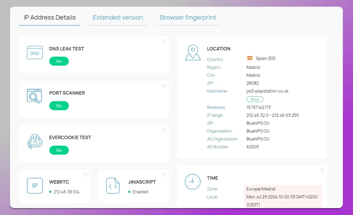
Task: Select the Region value Madrid
Action: (x=253, y=67)
